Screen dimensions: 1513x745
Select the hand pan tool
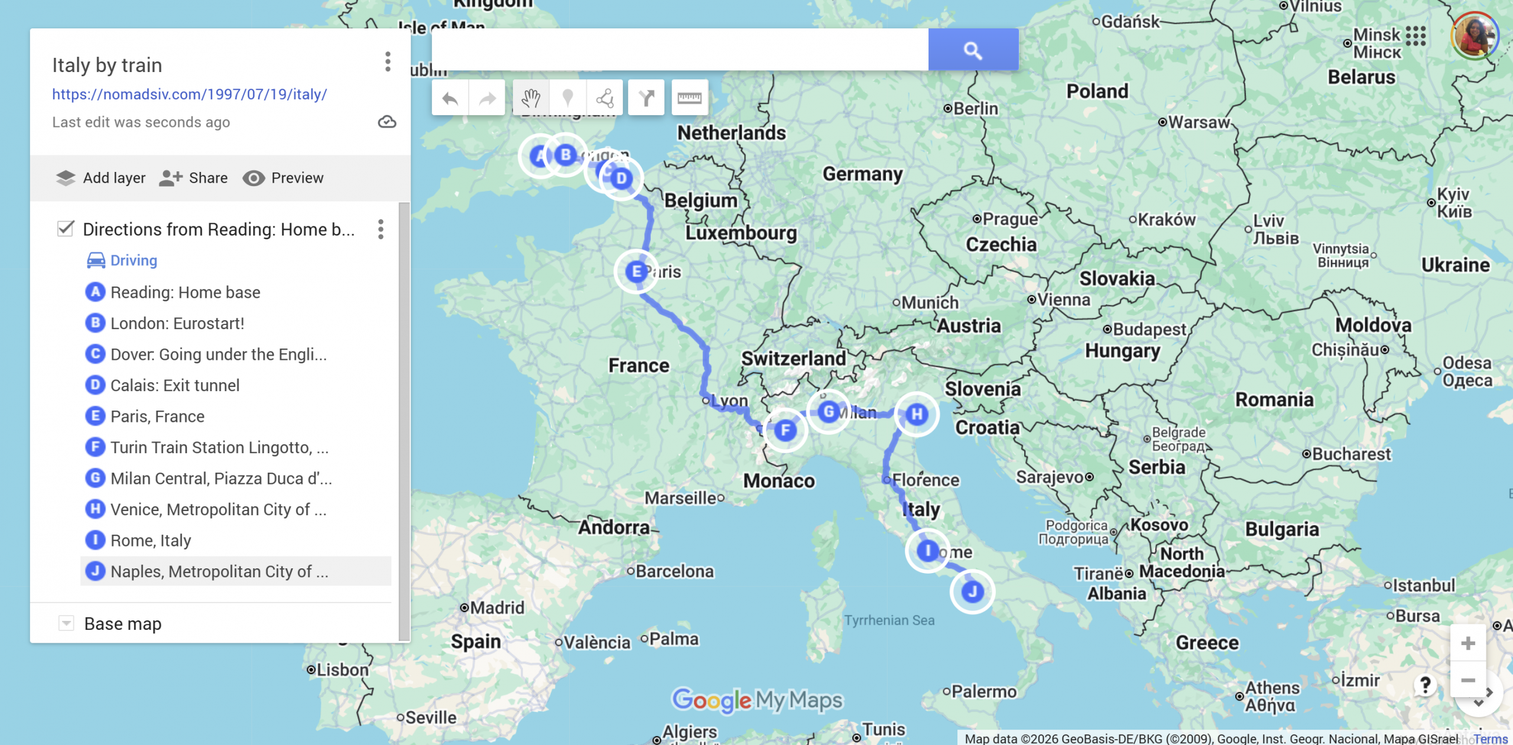tap(531, 98)
